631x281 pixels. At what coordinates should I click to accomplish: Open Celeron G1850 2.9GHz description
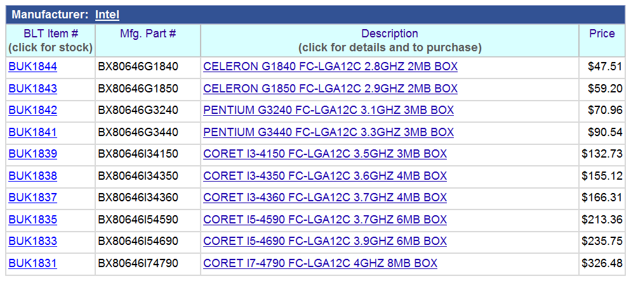coord(330,89)
